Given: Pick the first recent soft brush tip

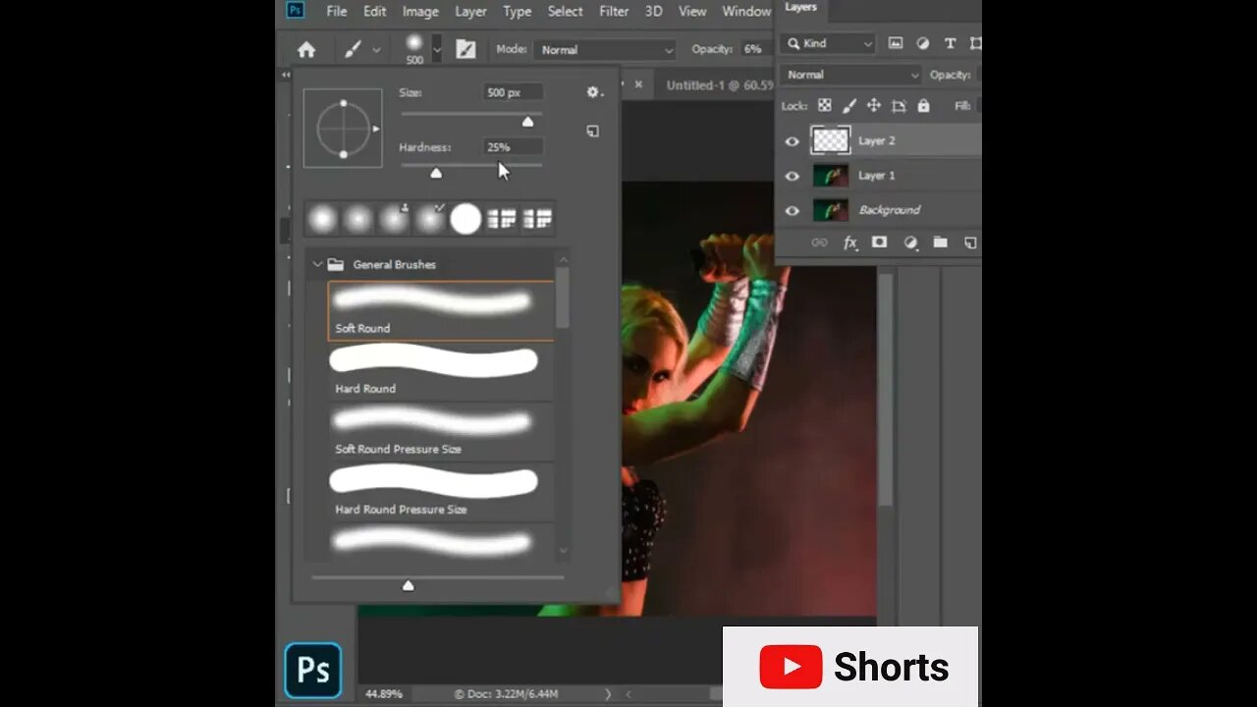Looking at the screenshot, I should coord(322,219).
